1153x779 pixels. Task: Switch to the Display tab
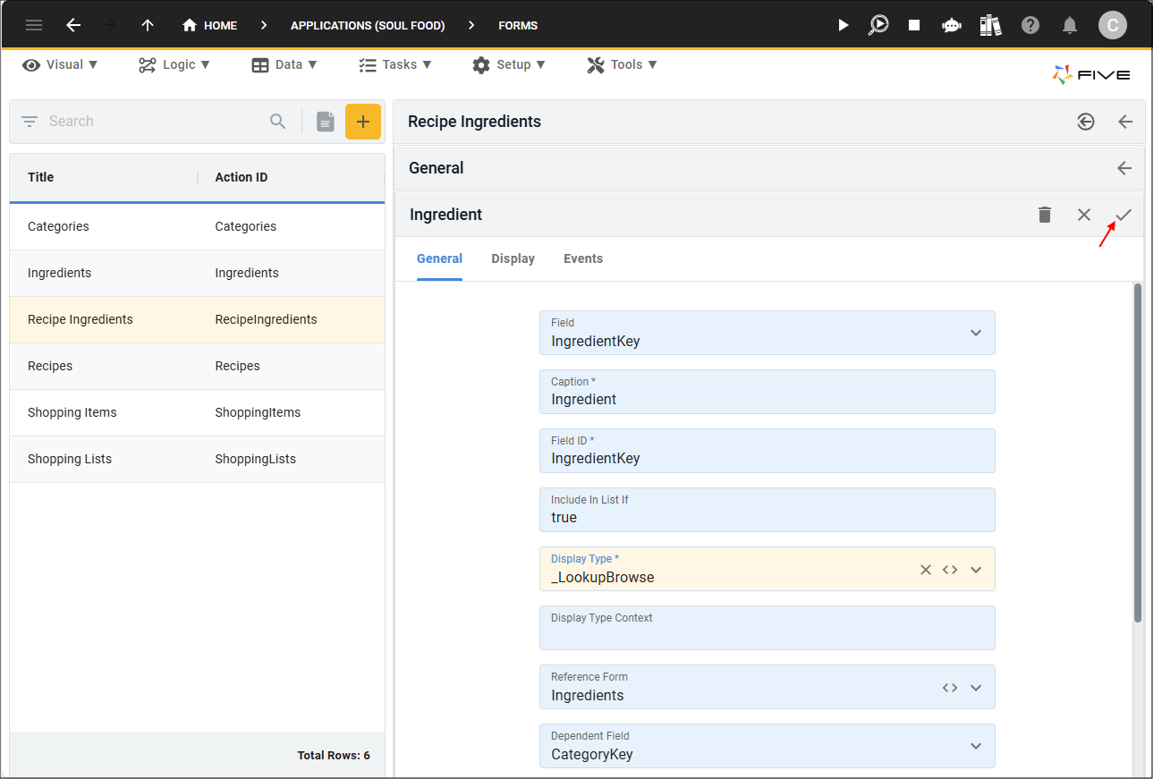pyautogui.click(x=513, y=258)
